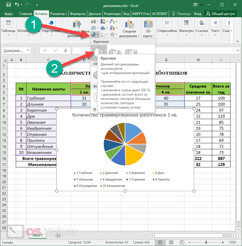Expand the Name Box dropdown
The width and height of the screenshot is (242, 246).
click(x=28, y=51)
